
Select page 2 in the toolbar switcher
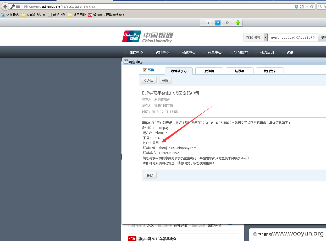[x=218, y=23]
